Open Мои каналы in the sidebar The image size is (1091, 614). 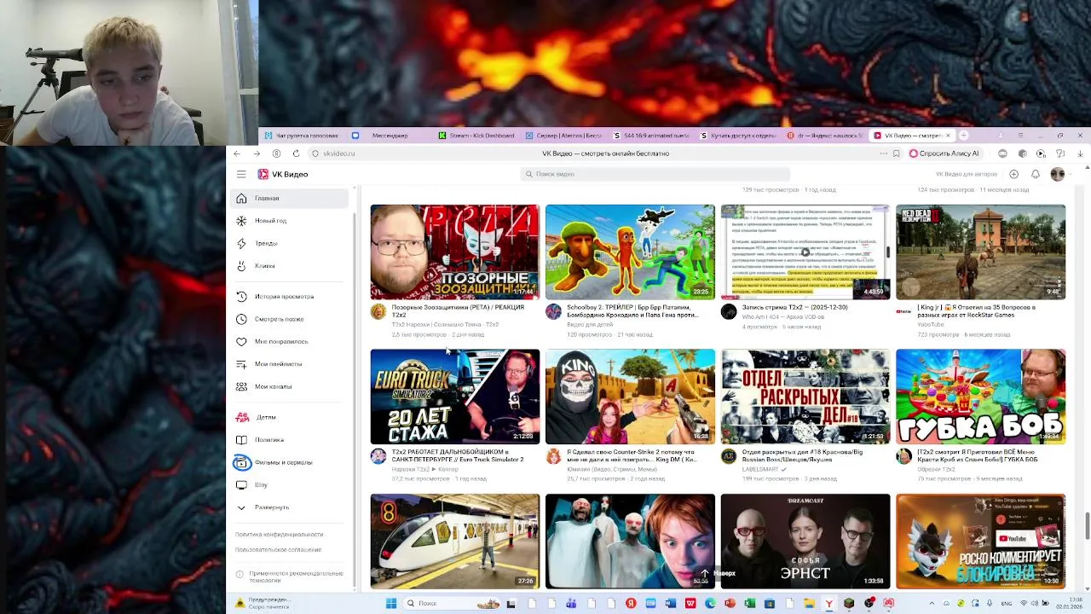point(290,386)
